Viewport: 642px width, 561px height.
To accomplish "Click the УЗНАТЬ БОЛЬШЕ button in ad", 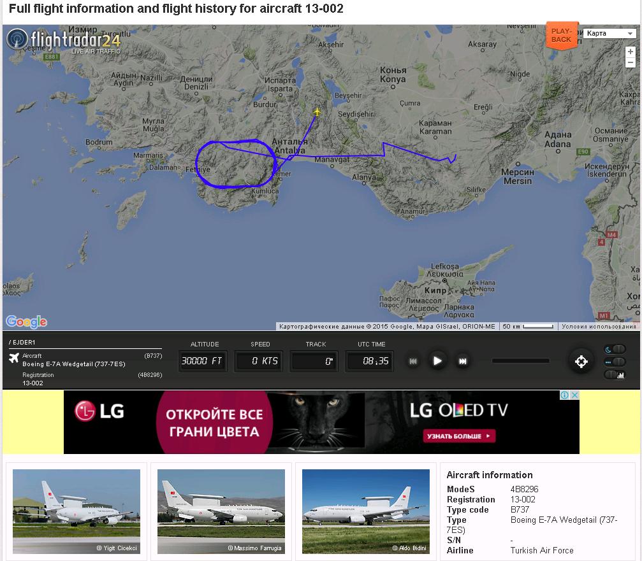I will pos(459,436).
